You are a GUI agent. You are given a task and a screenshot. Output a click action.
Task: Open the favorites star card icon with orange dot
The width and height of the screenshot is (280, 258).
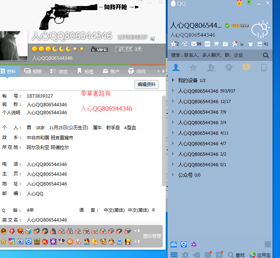pyautogui.click(x=219, y=254)
